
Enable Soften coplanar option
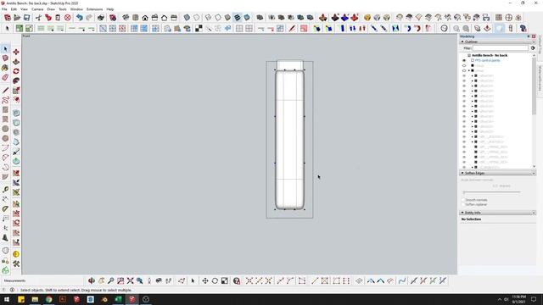(463, 204)
